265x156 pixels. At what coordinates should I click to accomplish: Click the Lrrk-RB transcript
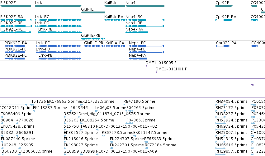pos(60,32)
